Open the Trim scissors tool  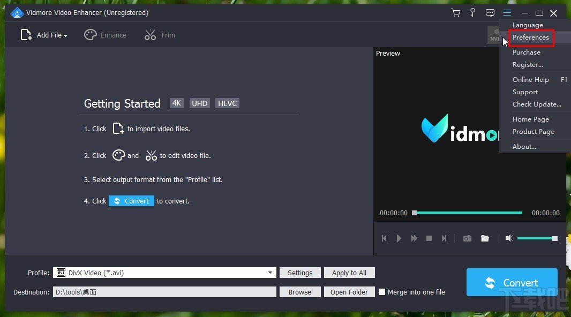click(160, 35)
